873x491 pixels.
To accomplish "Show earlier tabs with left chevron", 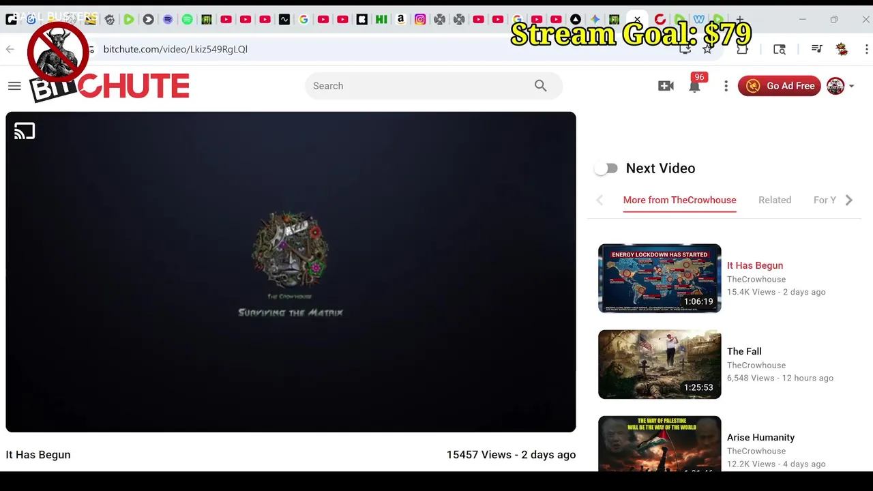I will point(600,200).
